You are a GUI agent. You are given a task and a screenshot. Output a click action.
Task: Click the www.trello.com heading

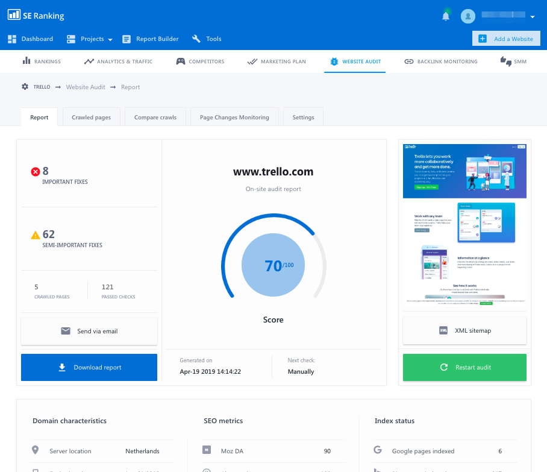point(273,171)
